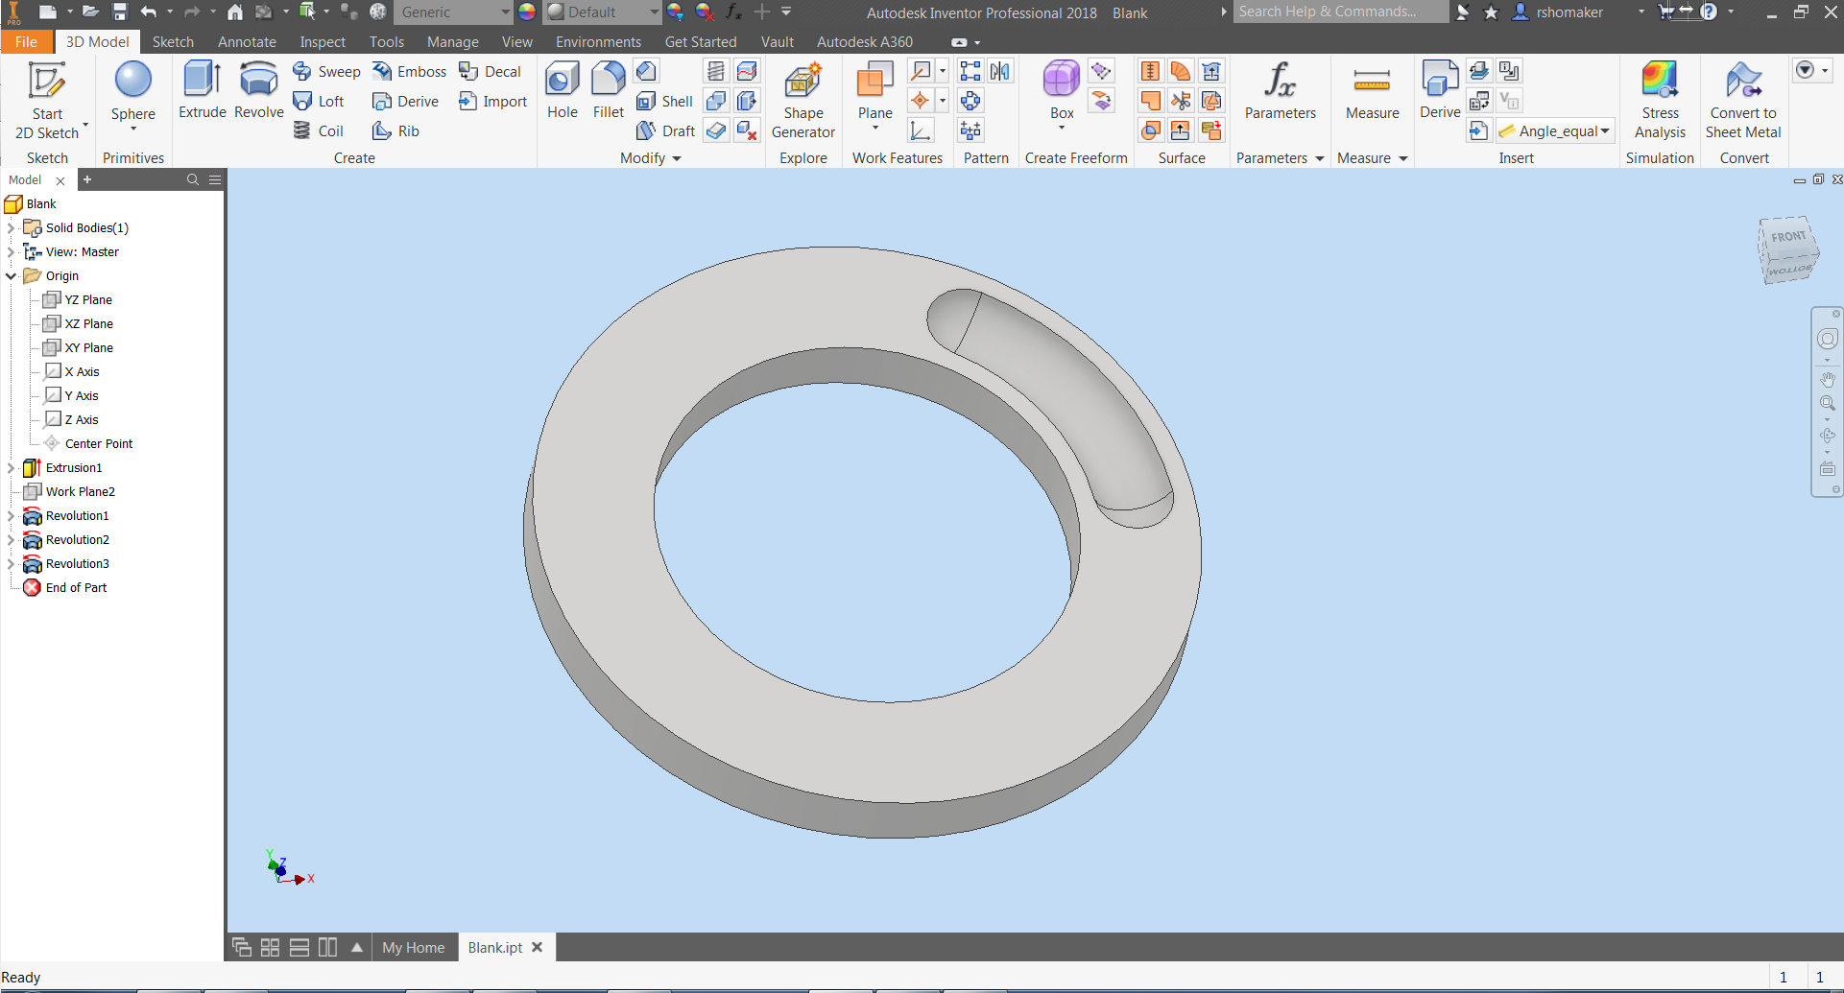The height and width of the screenshot is (993, 1844).
Task: Open Shape Generator
Action: click(x=803, y=101)
